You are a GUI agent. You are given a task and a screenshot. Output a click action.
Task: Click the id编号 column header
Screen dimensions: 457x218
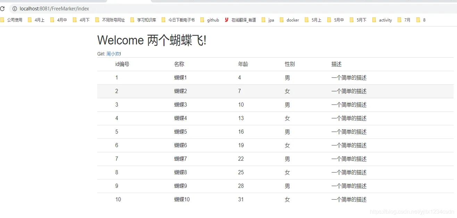[122, 64]
